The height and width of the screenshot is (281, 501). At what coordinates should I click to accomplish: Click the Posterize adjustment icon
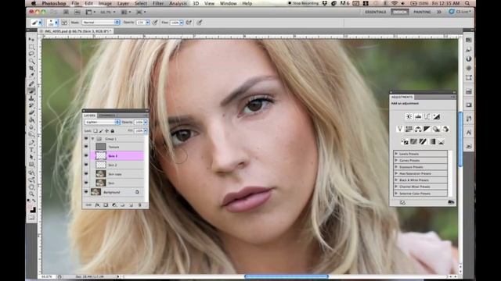[x=414, y=141]
